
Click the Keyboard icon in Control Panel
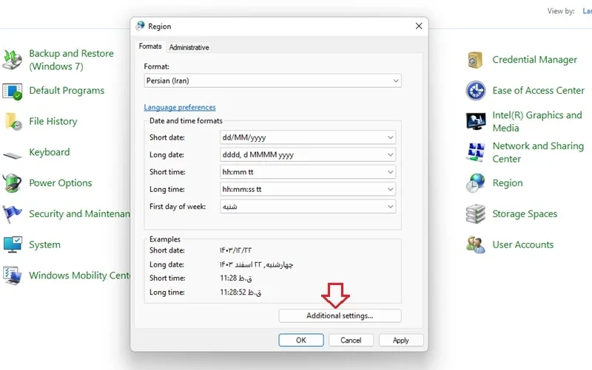click(x=13, y=155)
